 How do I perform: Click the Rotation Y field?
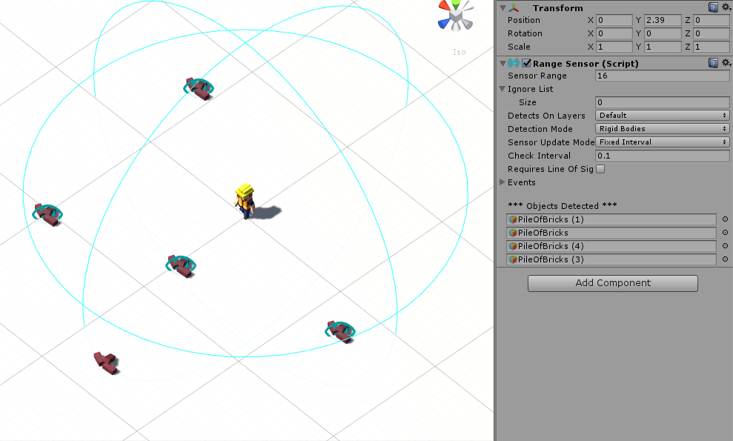tap(663, 33)
